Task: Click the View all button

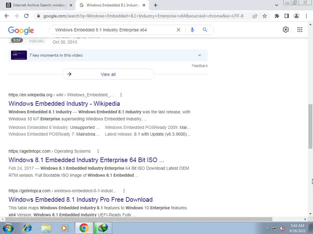Action: click(108, 74)
